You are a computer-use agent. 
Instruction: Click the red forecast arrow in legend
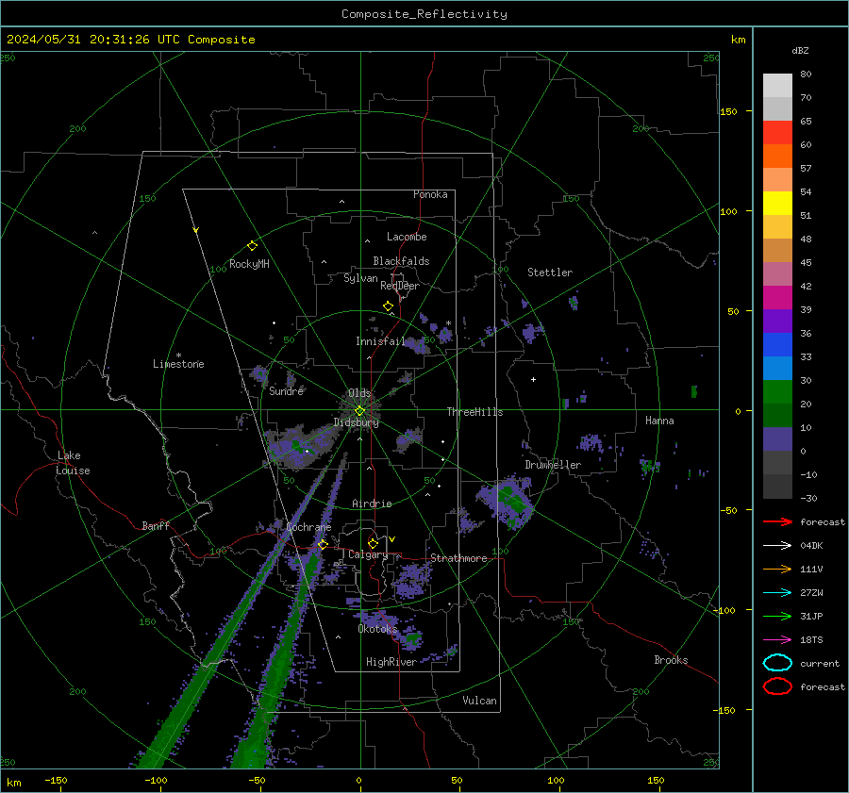pyautogui.click(x=777, y=521)
